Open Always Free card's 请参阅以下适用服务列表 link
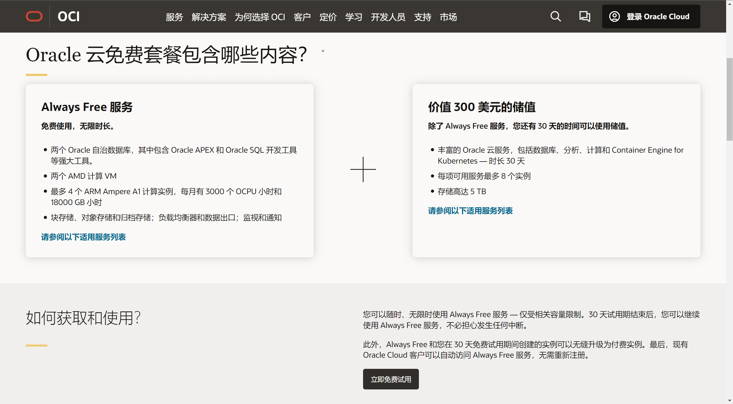The height and width of the screenshot is (404, 733). pos(83,237)
